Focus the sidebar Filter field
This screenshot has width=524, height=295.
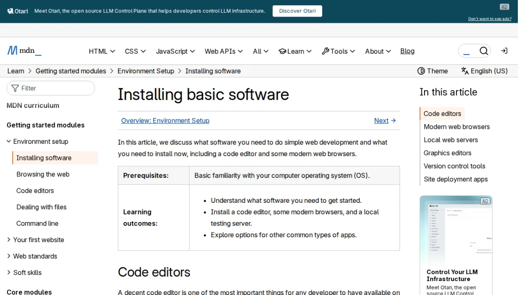51,88
